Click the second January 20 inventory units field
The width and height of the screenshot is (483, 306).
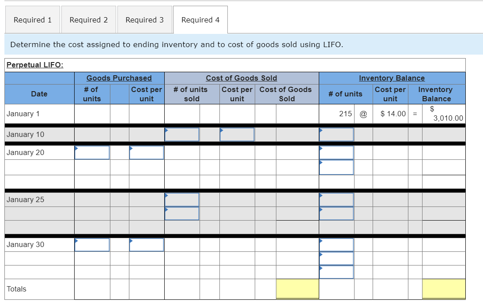pos(336,167)
